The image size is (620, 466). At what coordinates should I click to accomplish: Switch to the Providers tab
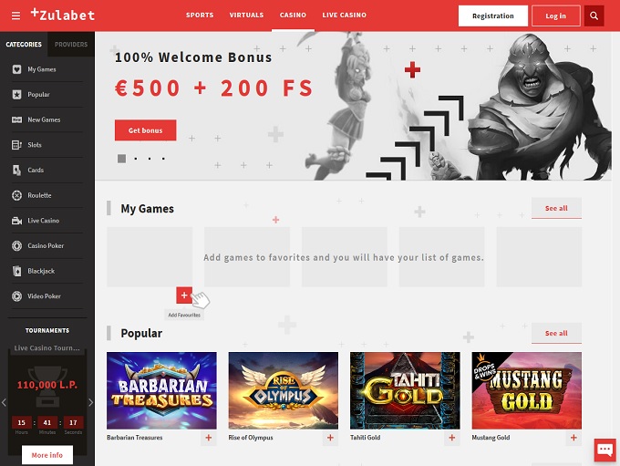point(71,45)
